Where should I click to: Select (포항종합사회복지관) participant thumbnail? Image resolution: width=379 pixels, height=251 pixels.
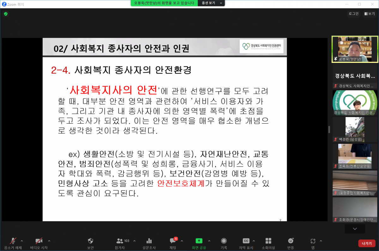tap(355, 183)
